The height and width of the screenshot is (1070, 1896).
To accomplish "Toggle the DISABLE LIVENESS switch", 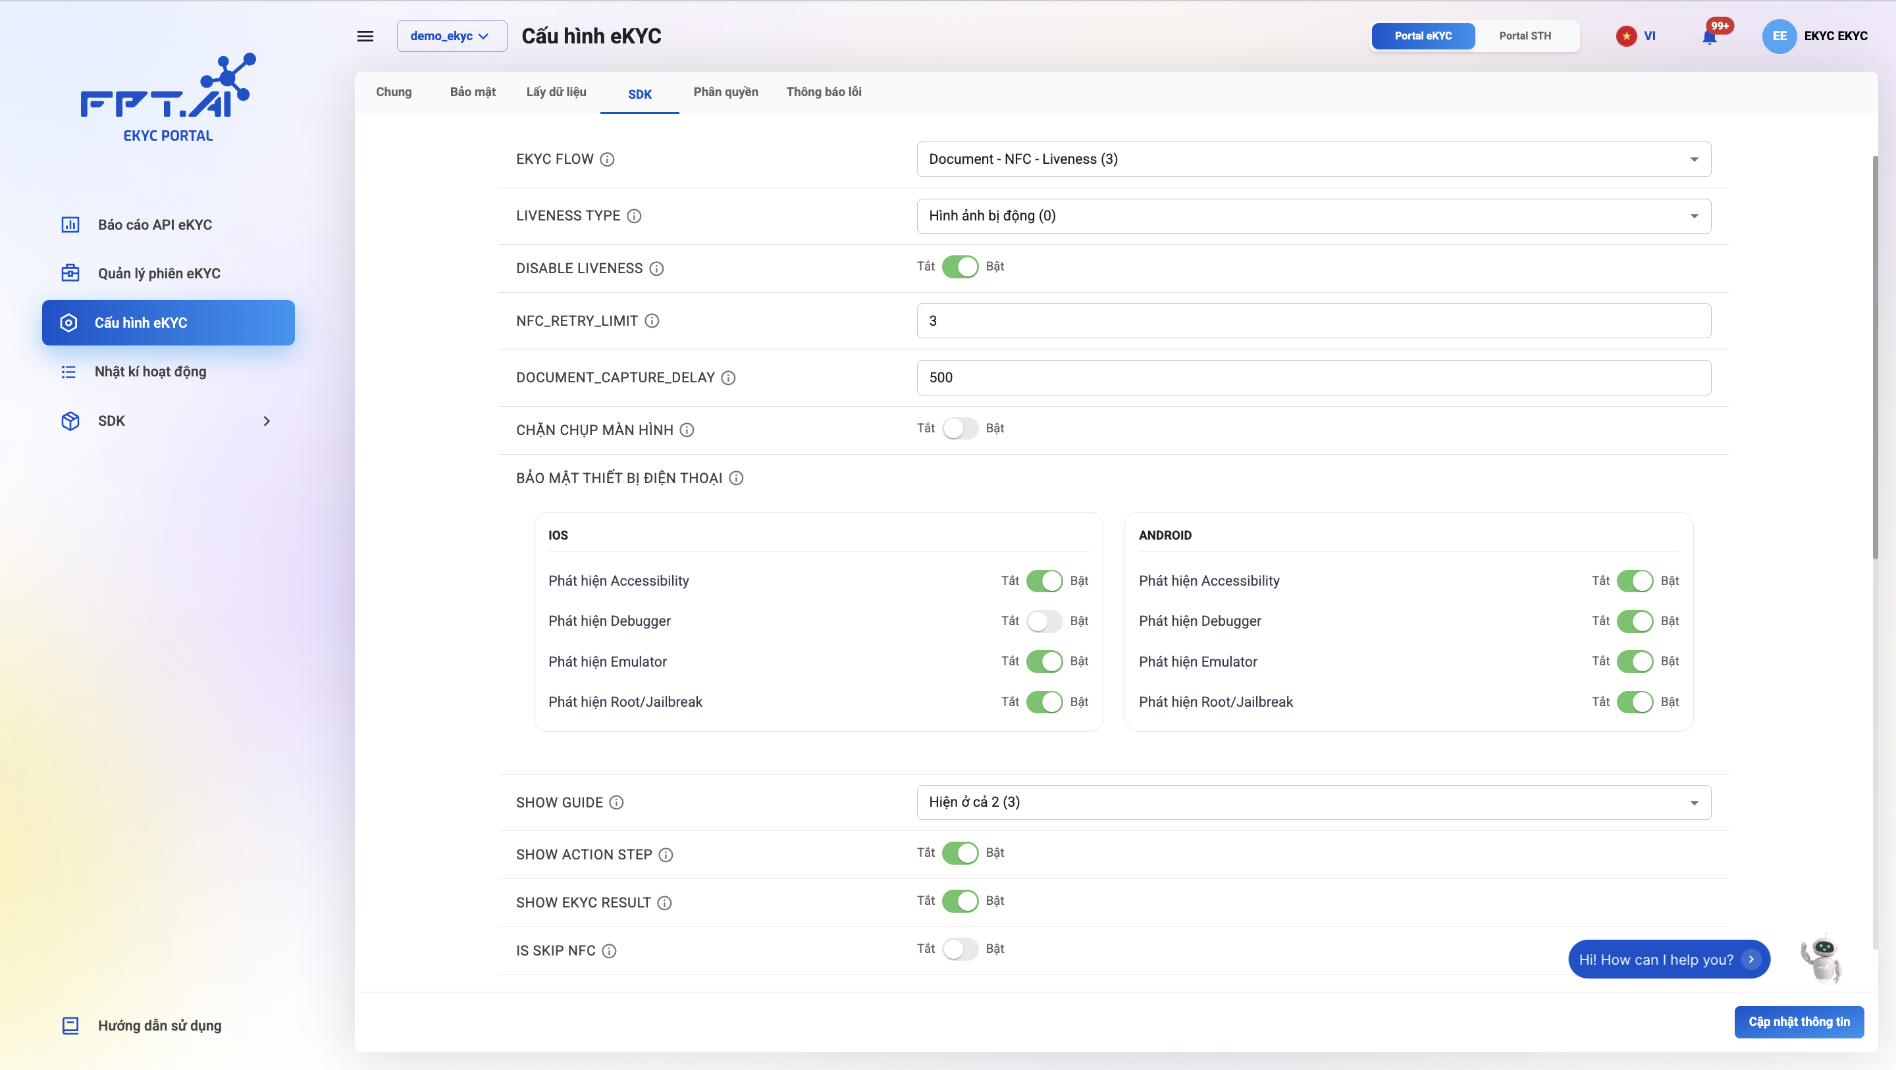I will (960, 267).
